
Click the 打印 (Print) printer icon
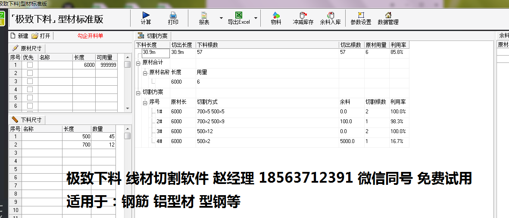point(173,16)
